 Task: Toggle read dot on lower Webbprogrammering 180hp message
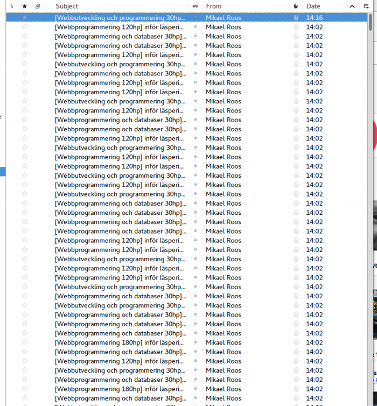click(x=196, y=389)
